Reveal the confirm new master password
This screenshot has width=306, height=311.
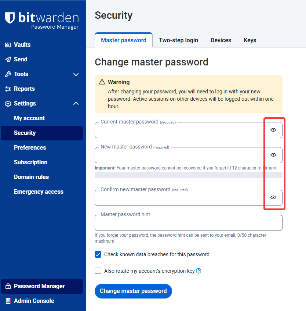pyautogui.click(x=273, y=197)
